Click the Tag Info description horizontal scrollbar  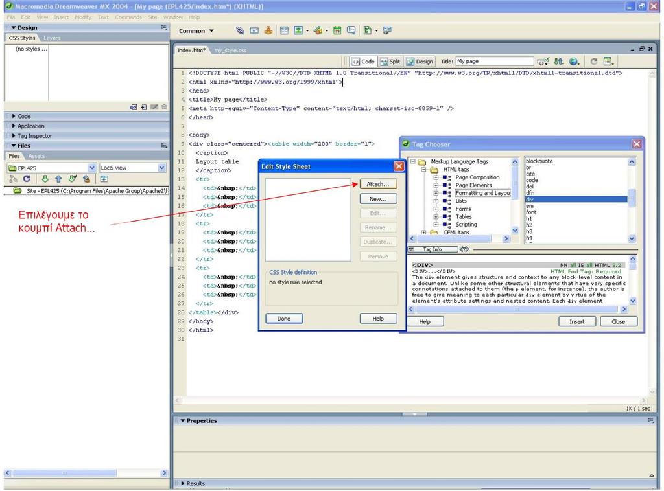point(517,309)
